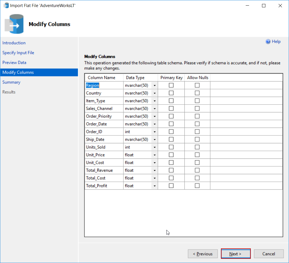Screen dimensions: 289x263
Task: Allow nulls for the Country column
Action: pyautogui.click(x=197, y=93)
